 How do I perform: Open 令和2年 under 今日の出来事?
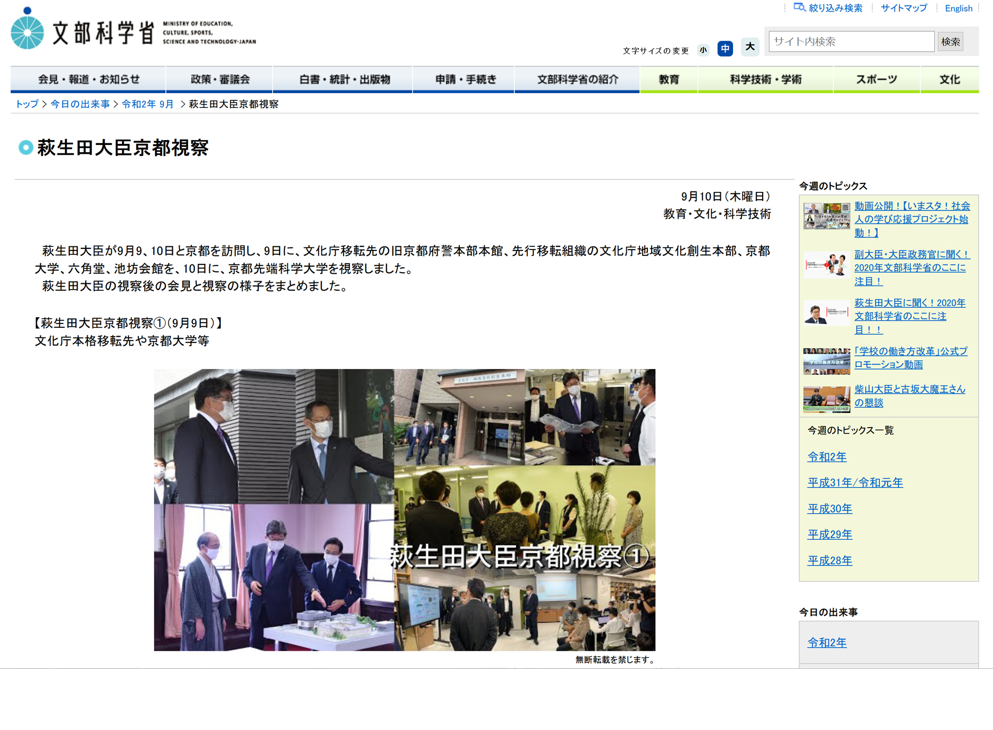click(827, 643)
